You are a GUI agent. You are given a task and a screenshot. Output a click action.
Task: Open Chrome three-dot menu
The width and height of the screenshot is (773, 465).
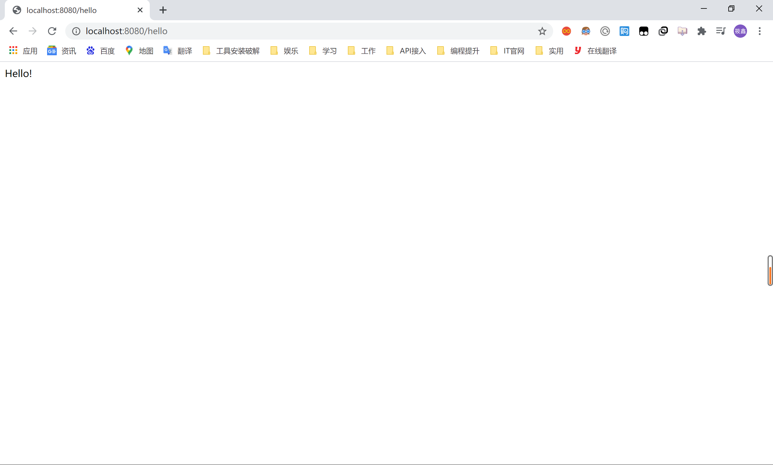pos(759,31)
